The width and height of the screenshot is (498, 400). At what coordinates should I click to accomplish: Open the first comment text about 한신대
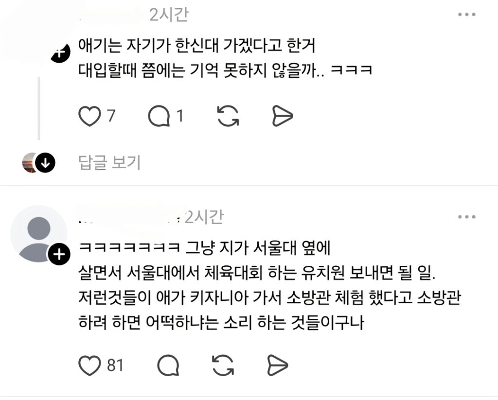(x=225, y=58)
